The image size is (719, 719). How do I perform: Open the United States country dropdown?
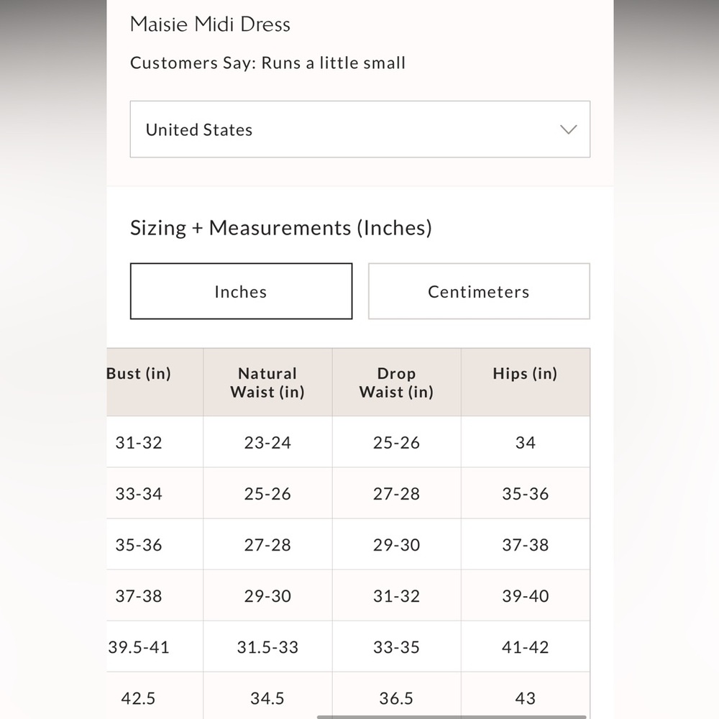click(360, 129)
